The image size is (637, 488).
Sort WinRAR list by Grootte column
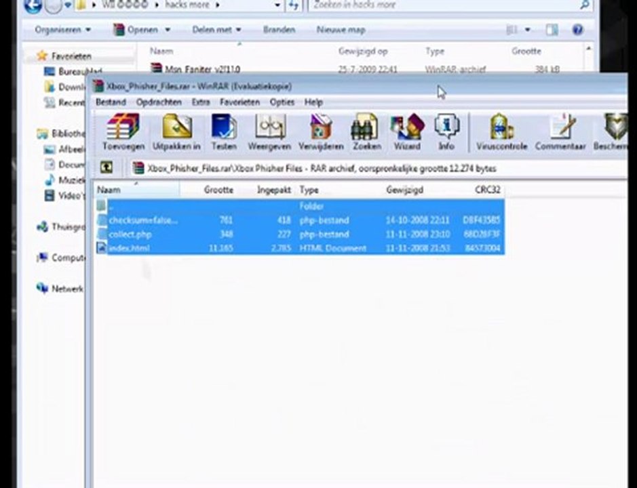pos(208,190)
